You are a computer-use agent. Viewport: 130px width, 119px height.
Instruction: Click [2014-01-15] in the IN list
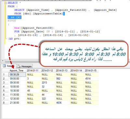tap(78, 35)
